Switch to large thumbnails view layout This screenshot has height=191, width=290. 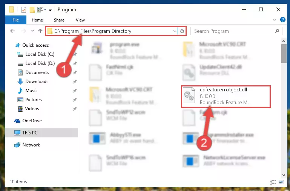[x=281, y=182]
